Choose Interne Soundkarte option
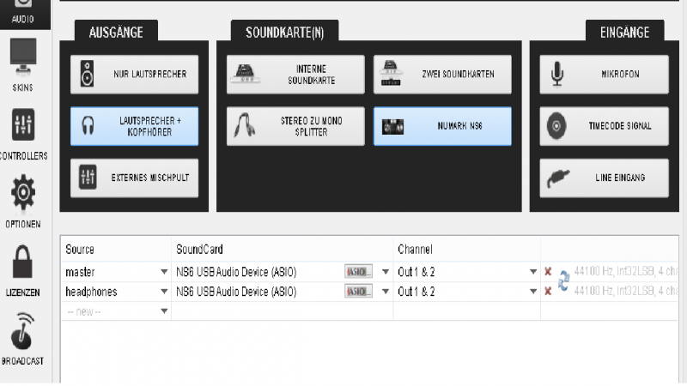The width and height of the screenshot is (687, 386). point(295,75)
